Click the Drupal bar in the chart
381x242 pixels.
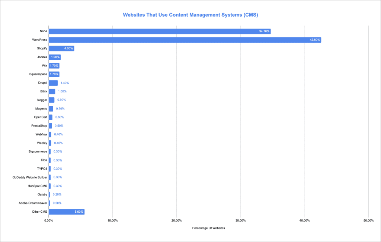click(53, 83)
